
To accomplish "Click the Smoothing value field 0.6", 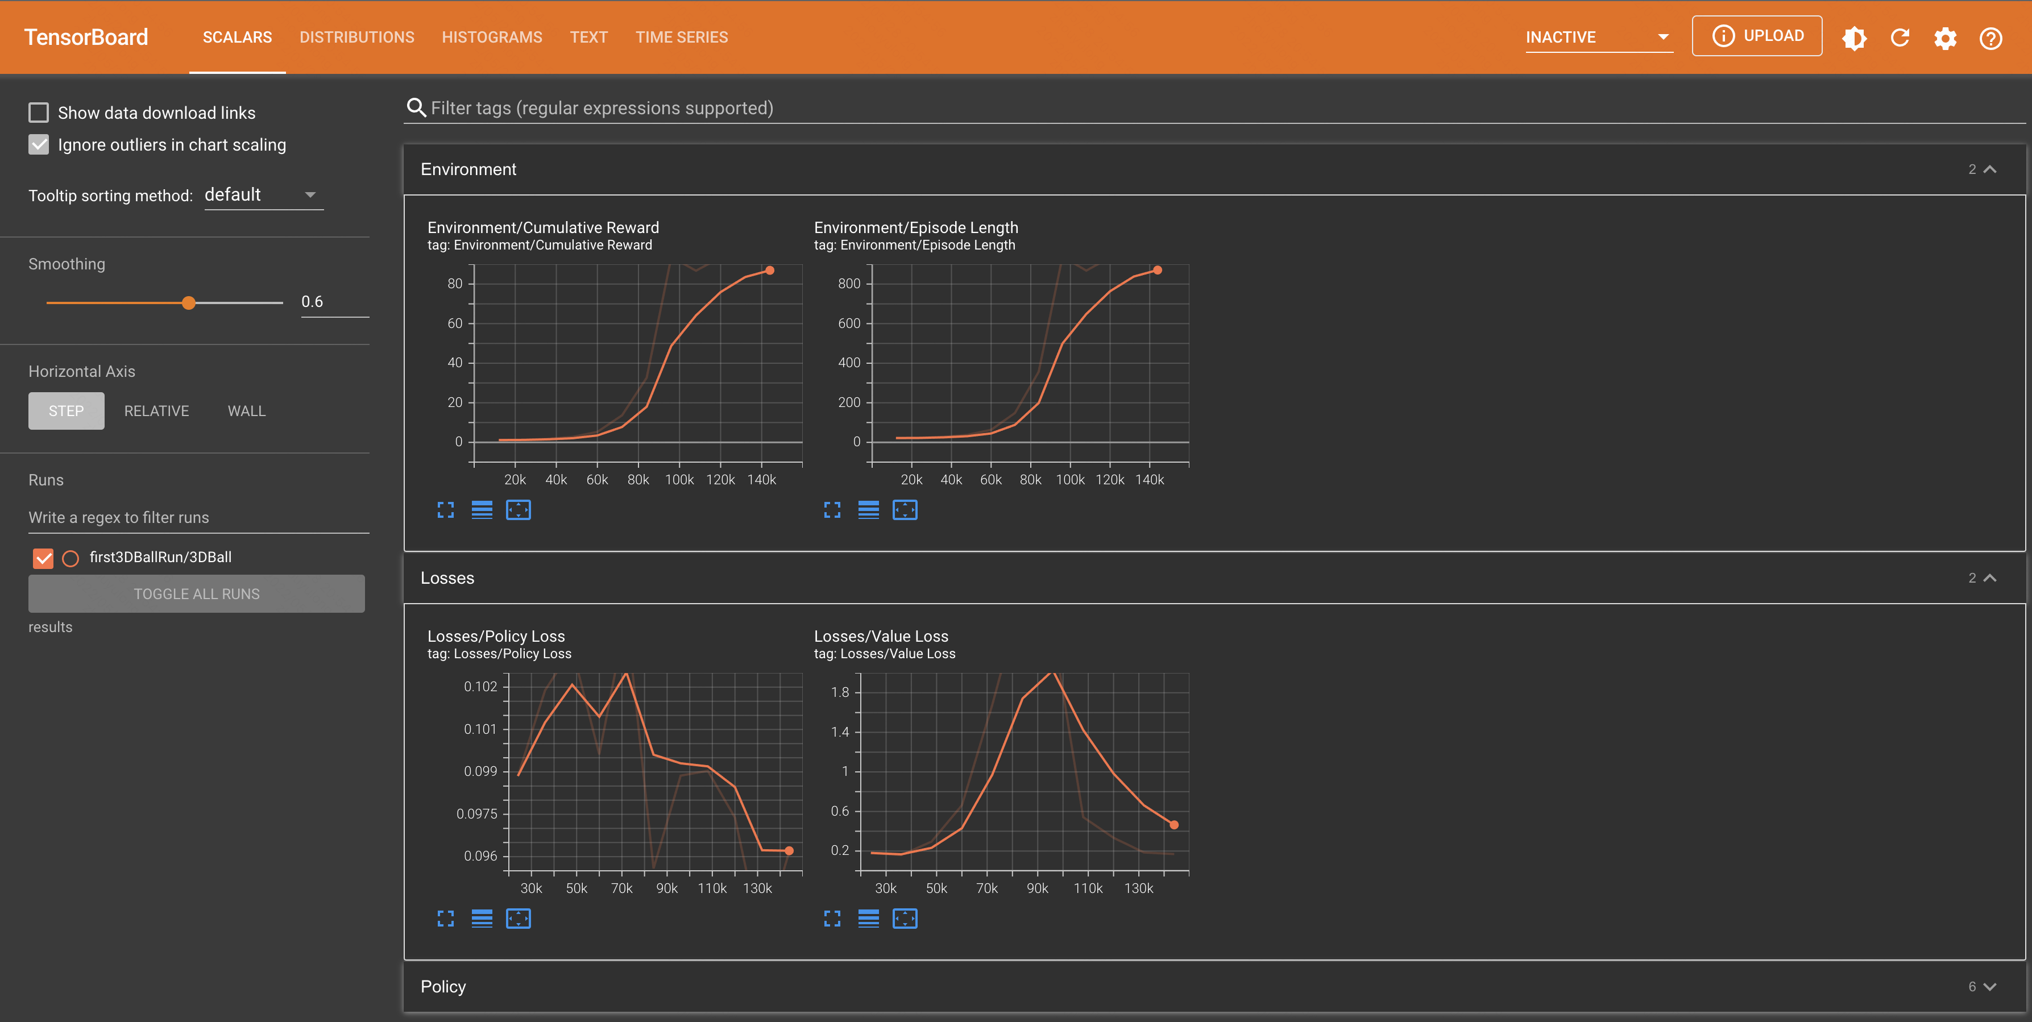I will tap(334, 302).
